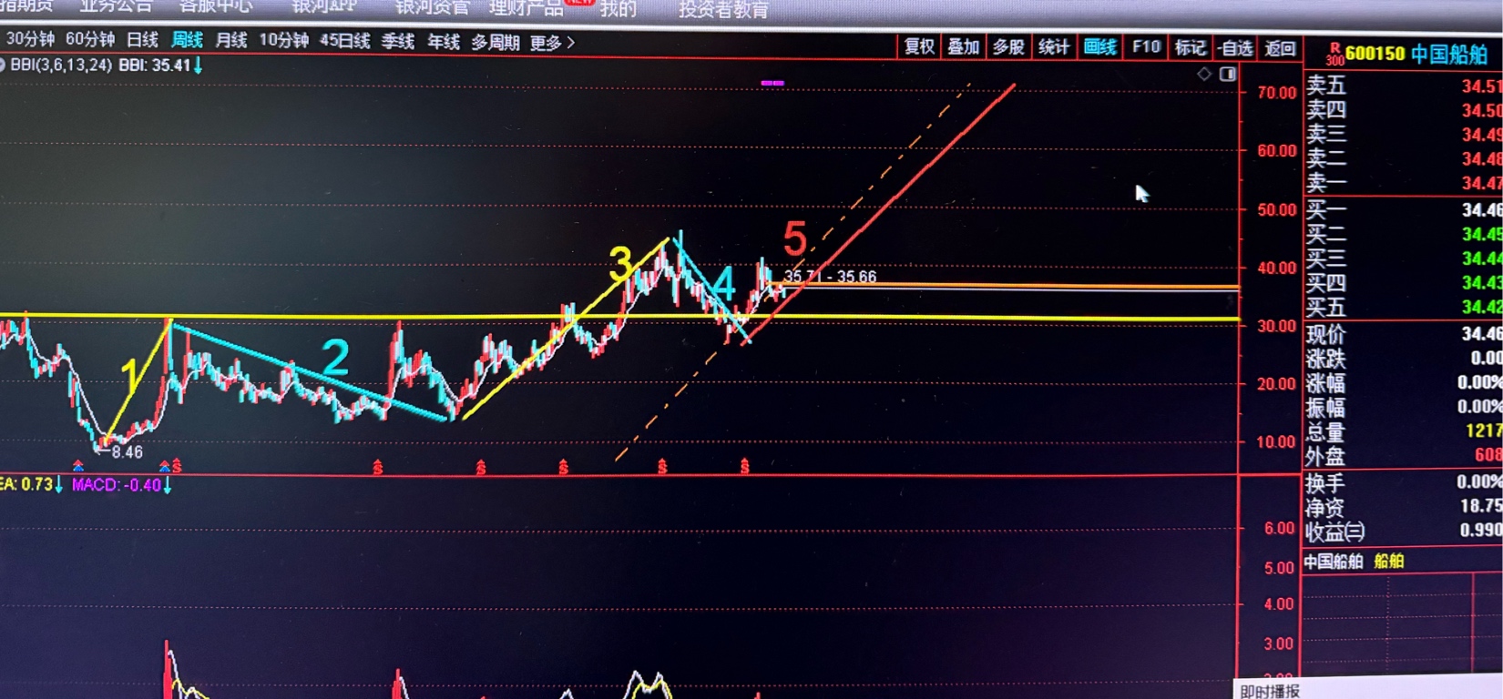Click the 换手 turnover row
The height and width of the screenshot is (699, 1503).
pos(1403,482)
